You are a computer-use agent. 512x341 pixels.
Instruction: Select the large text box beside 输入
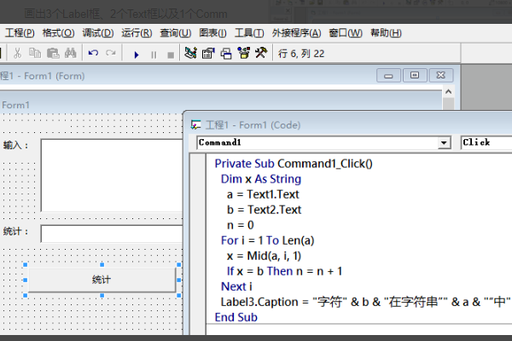click(111, 174)
